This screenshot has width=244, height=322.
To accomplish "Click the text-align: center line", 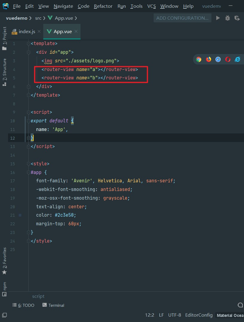I will (x=61, y=207).
